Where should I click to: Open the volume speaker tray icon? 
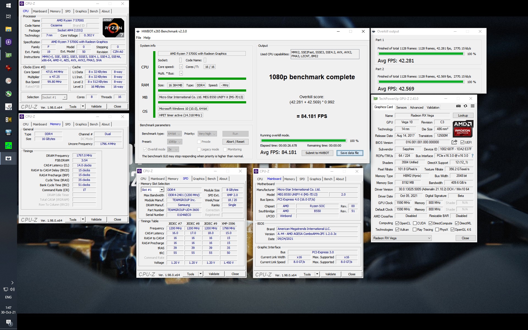click(12, 289)
